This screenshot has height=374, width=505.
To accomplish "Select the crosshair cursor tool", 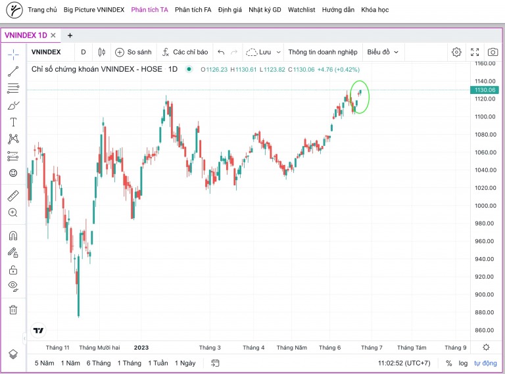I will point(13,55).
